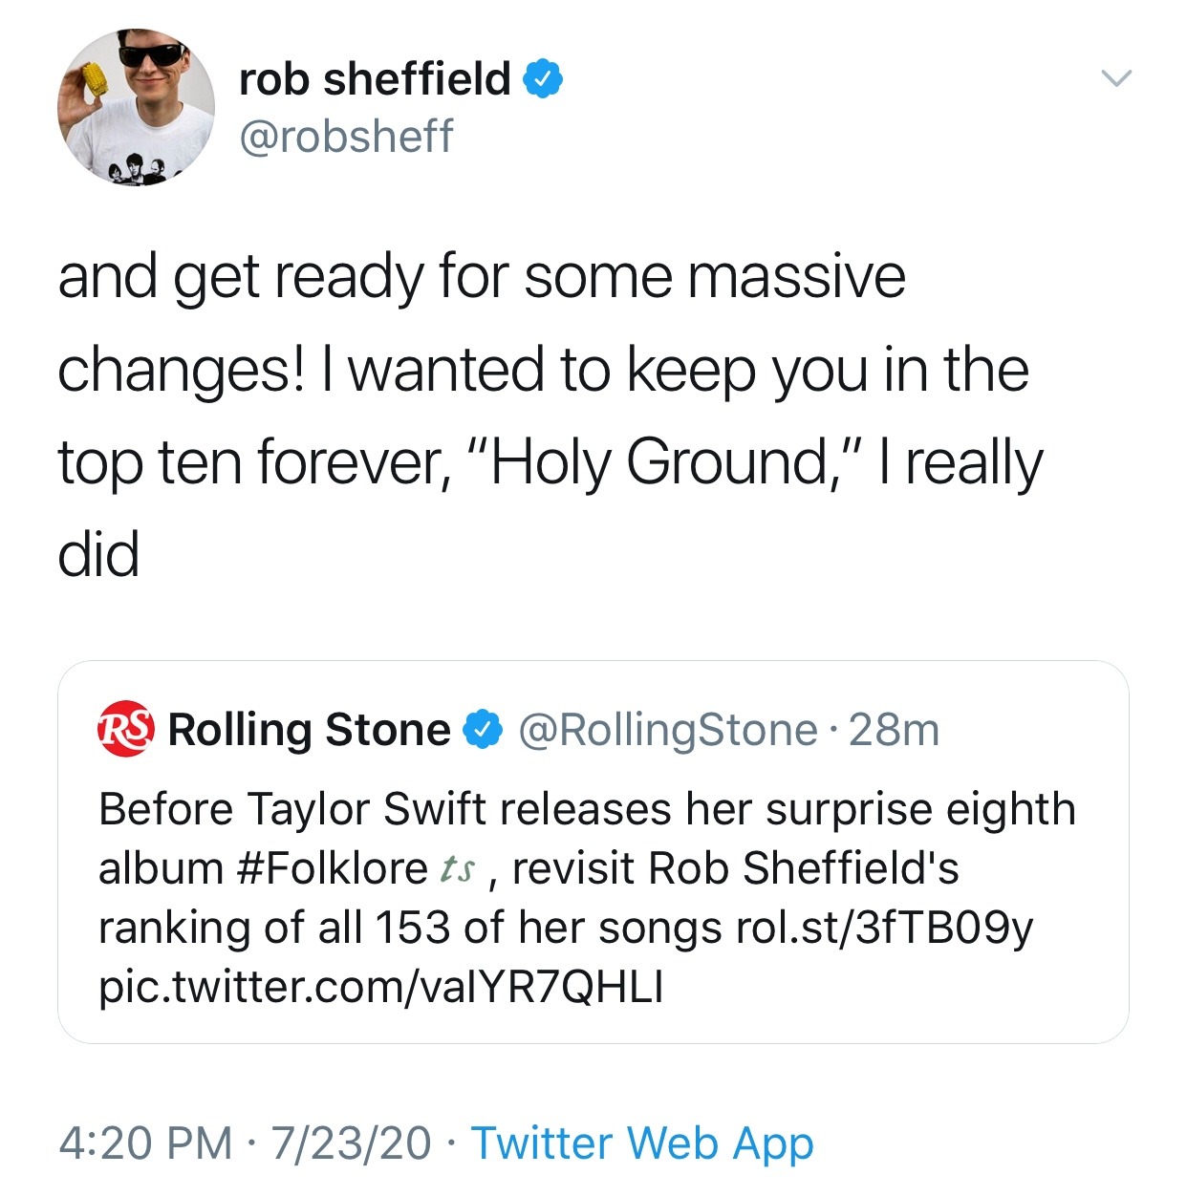
Task: Open the rob sheffield display name
Action: pos(375,78)
